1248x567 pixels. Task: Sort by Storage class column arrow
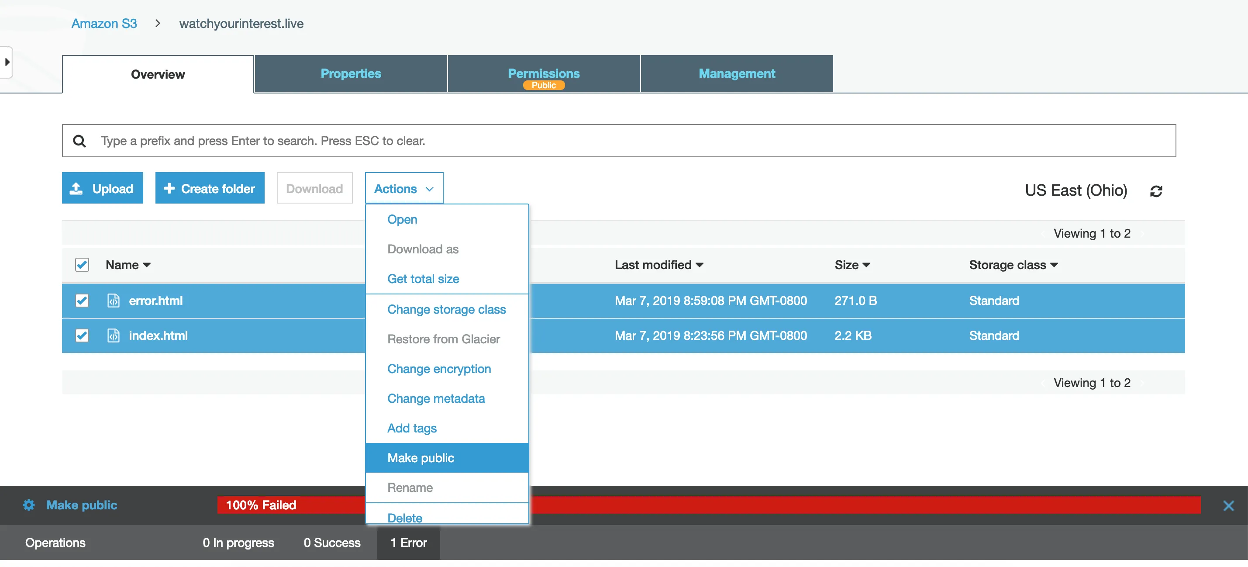(1054, 265)
